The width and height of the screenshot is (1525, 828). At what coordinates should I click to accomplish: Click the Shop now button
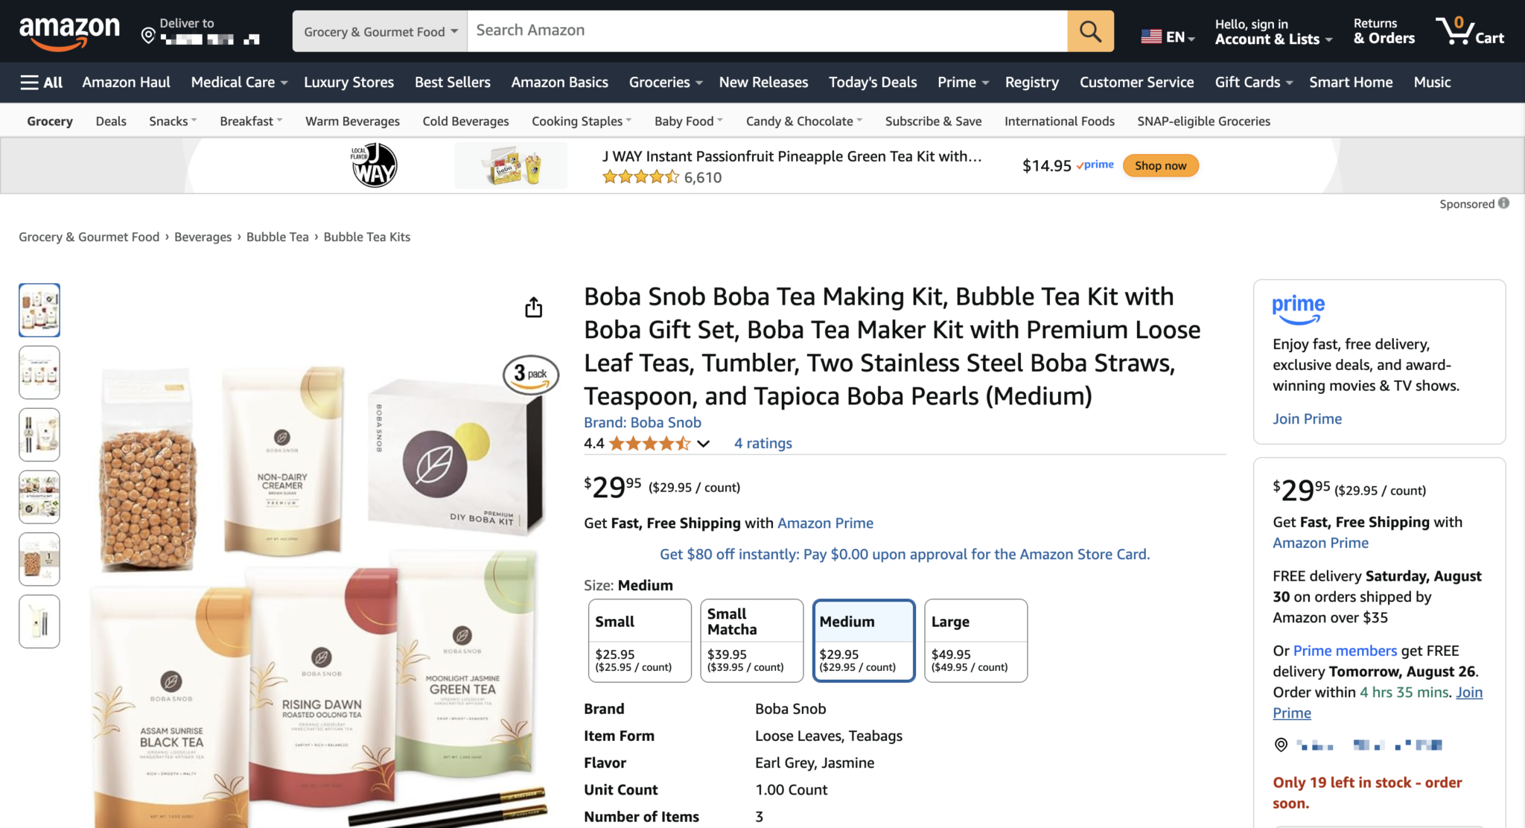1159,165
